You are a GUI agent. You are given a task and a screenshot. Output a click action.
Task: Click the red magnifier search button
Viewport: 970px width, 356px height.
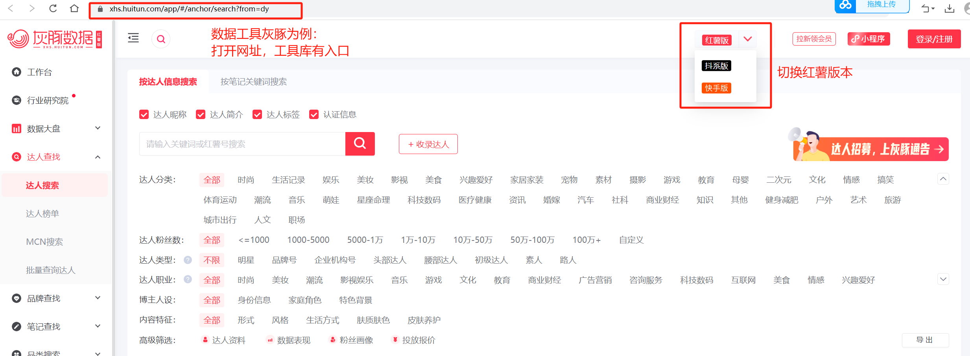pyautogui.click(x=360, y=143)
